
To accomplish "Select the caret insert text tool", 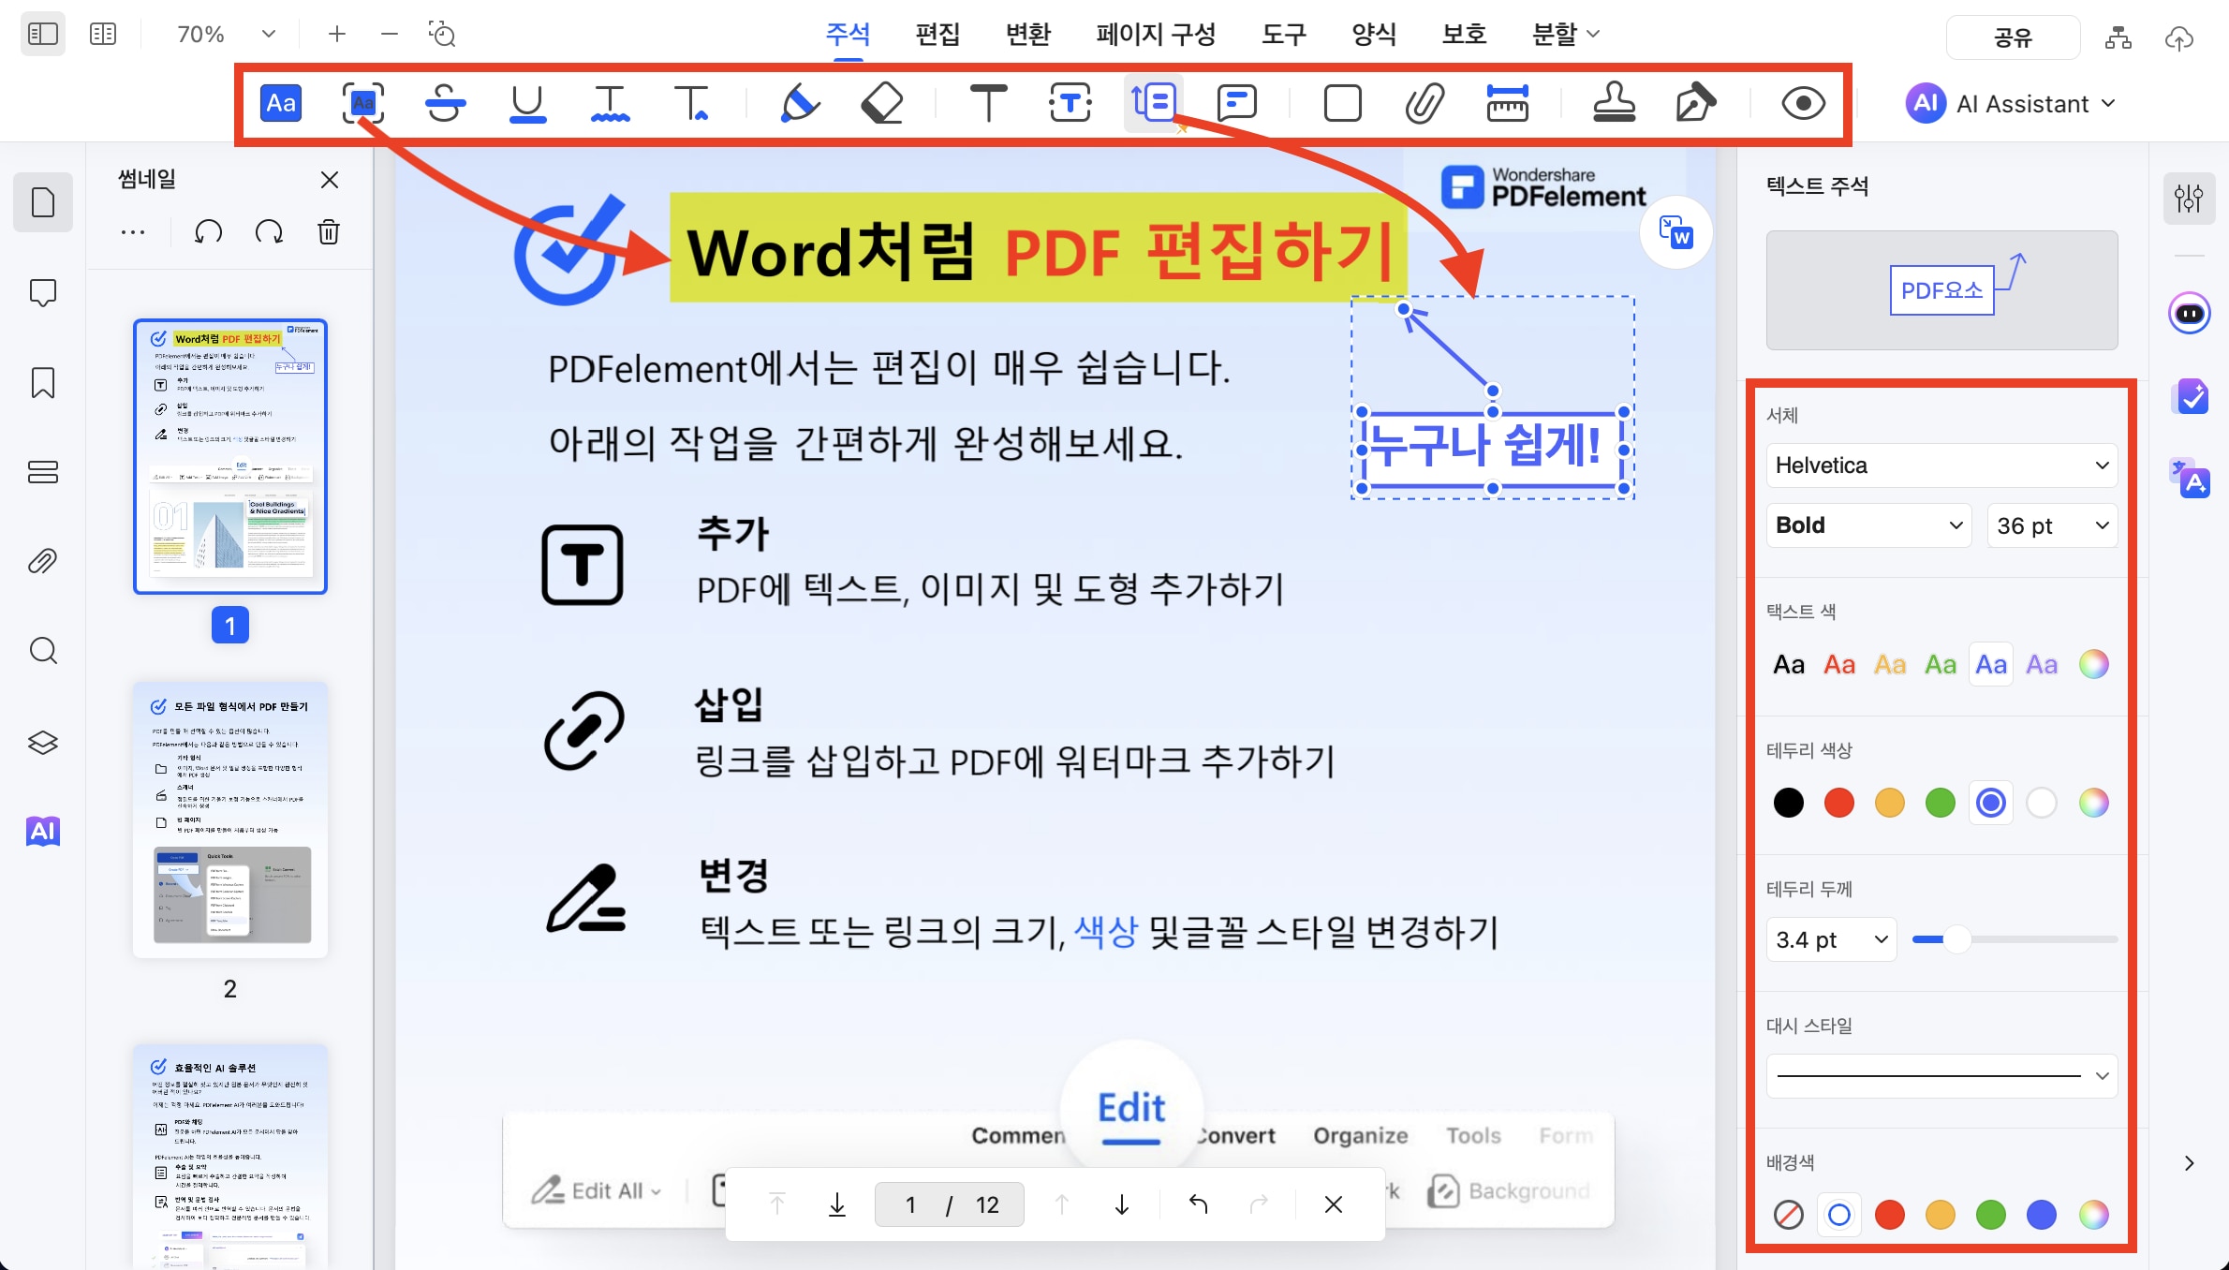I will point(692,103).
